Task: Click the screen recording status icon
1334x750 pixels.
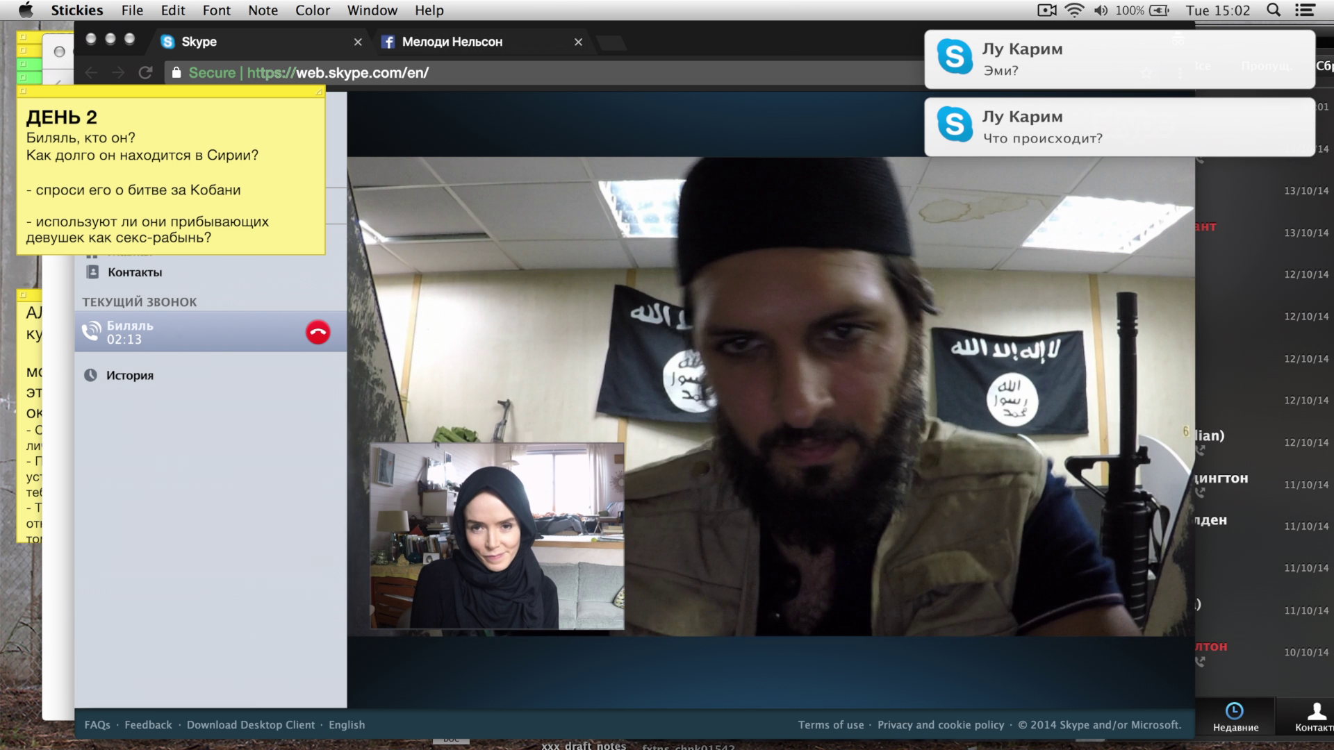Action: pyautogui.click(x=1046, y=10)
